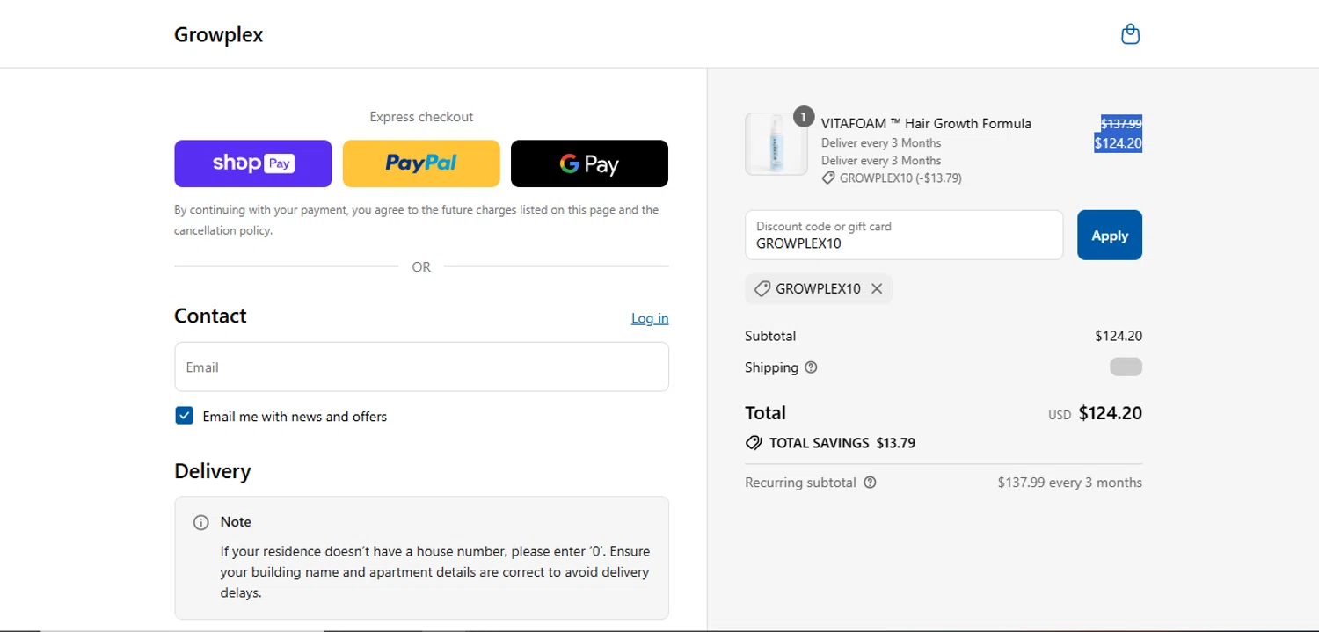Click the VITAFOAM product thumbnail
The height and width of the screenshot is (632, 1319).
(776, 144)
